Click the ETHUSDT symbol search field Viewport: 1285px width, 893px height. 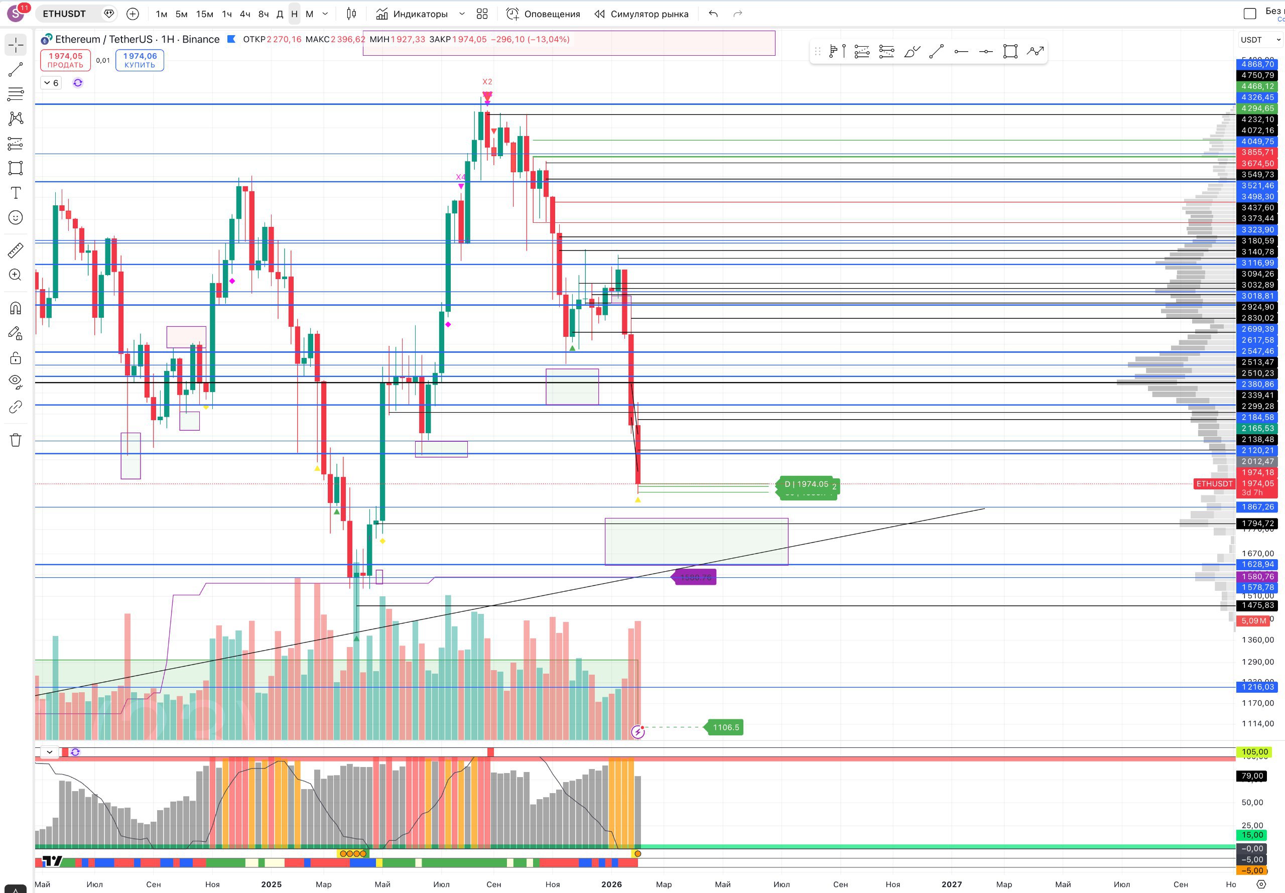pos(64,14)
